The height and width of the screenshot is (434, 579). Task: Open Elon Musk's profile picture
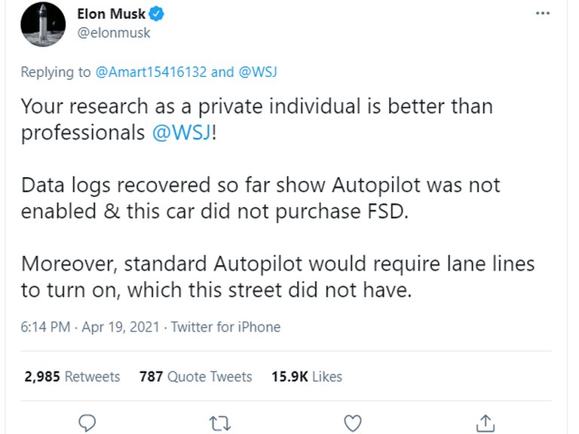(x=43, y=24)
